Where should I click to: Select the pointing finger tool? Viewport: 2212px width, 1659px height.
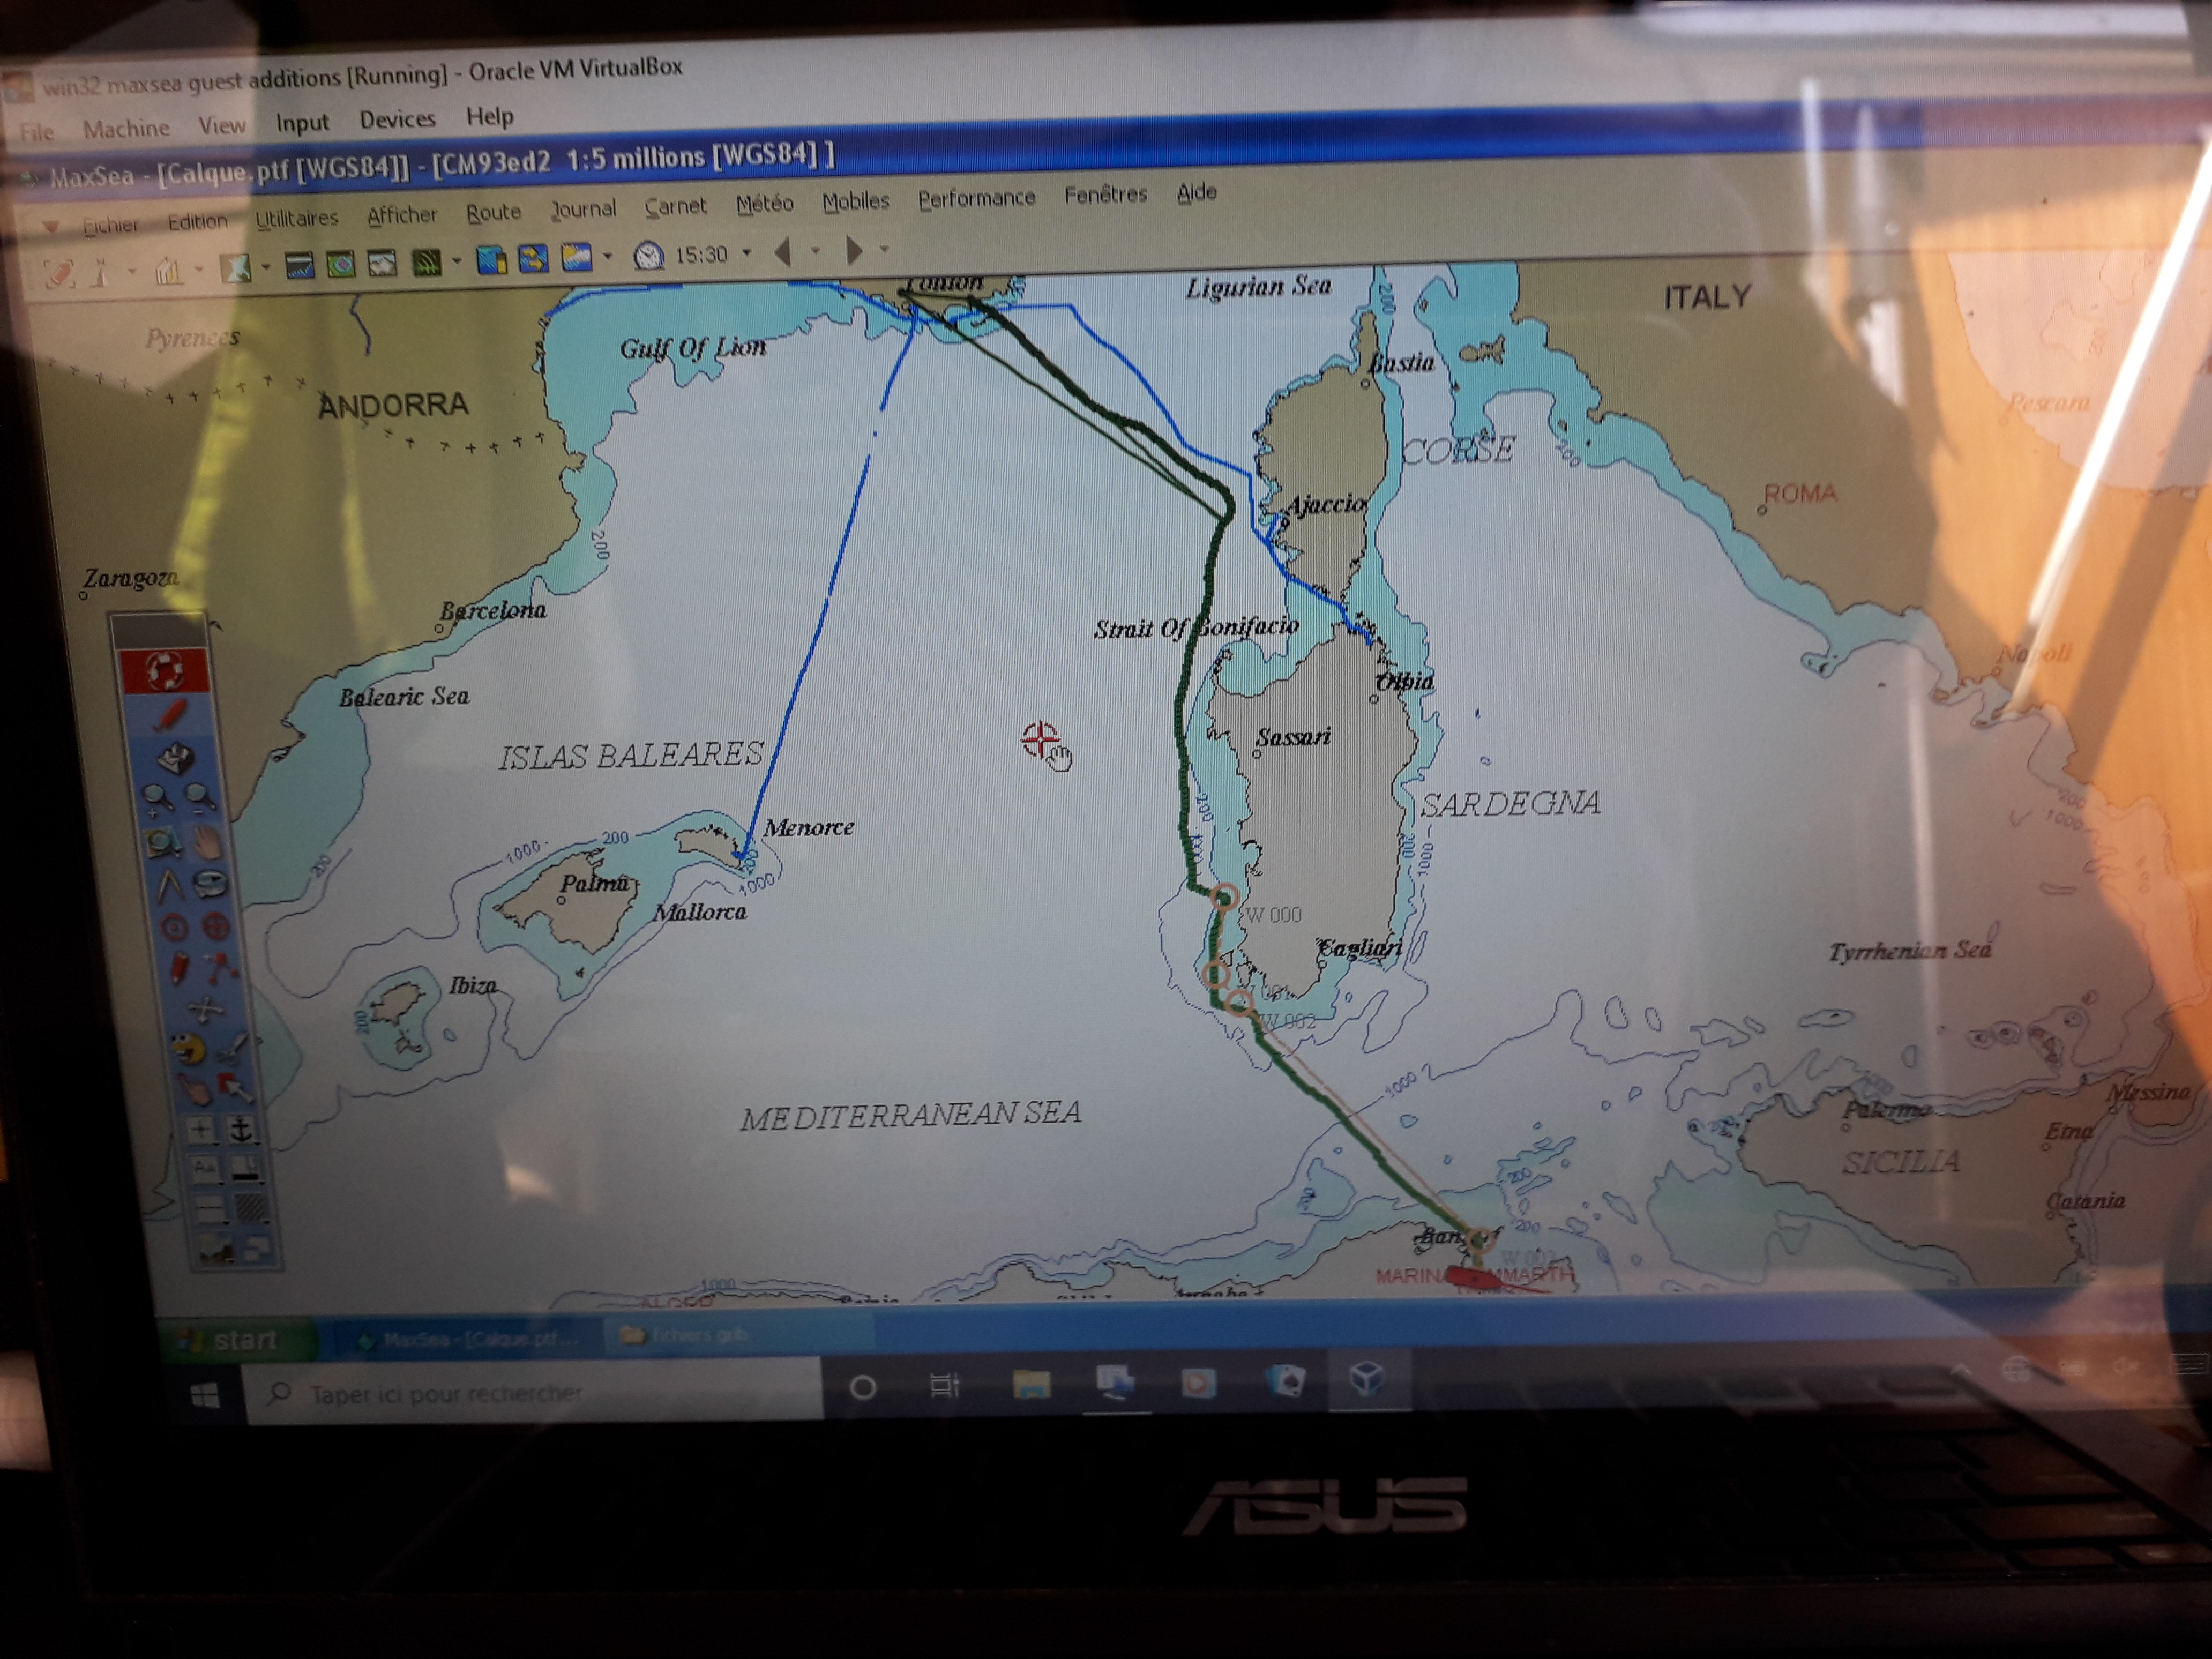pyautogui.click(x=194, y=1090)
